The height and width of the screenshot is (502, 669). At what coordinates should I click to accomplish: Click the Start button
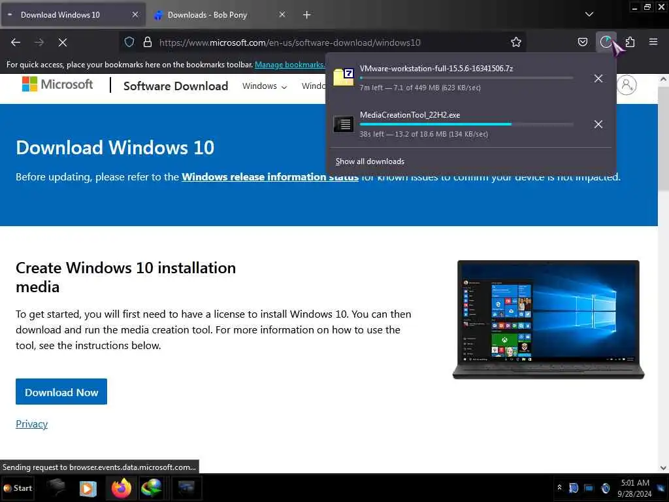click(18, 488)
